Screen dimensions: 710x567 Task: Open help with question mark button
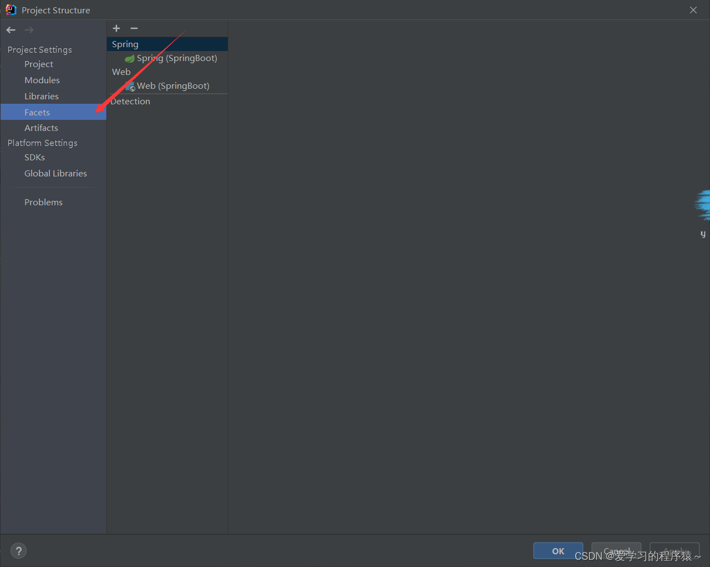tap(18, 551)
